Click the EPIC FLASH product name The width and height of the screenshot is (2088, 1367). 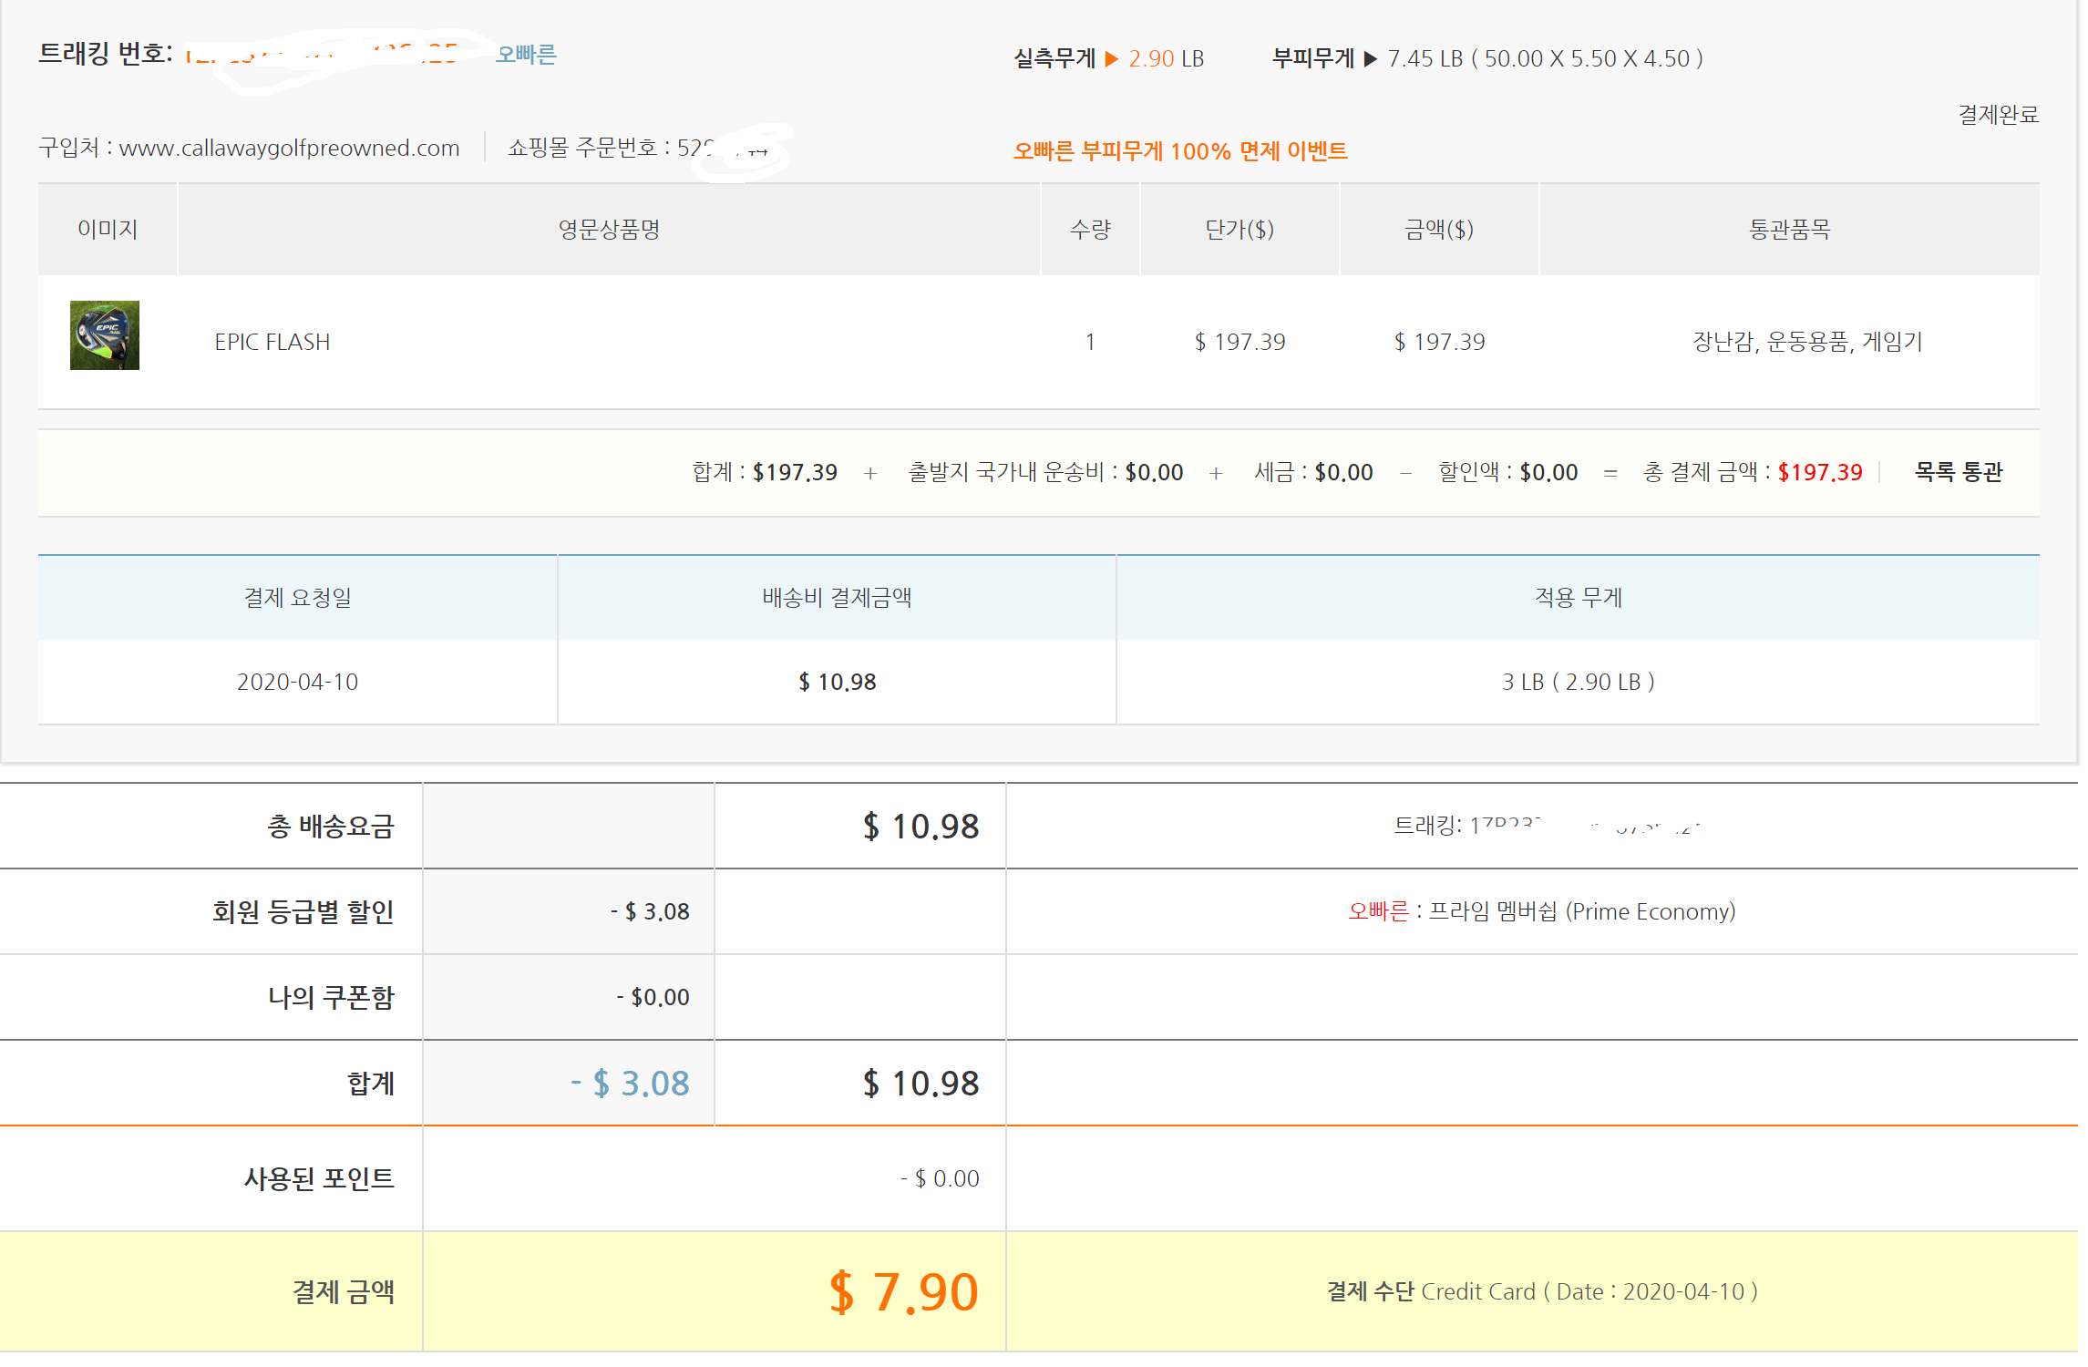pos(272,342)
